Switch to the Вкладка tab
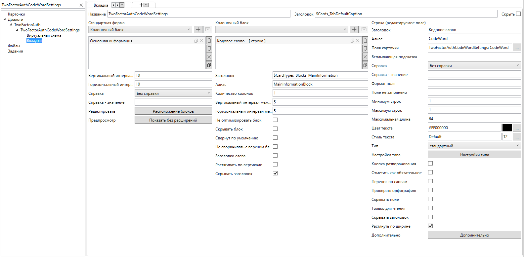This screenshot has height=257, width=524. point(101,5)
